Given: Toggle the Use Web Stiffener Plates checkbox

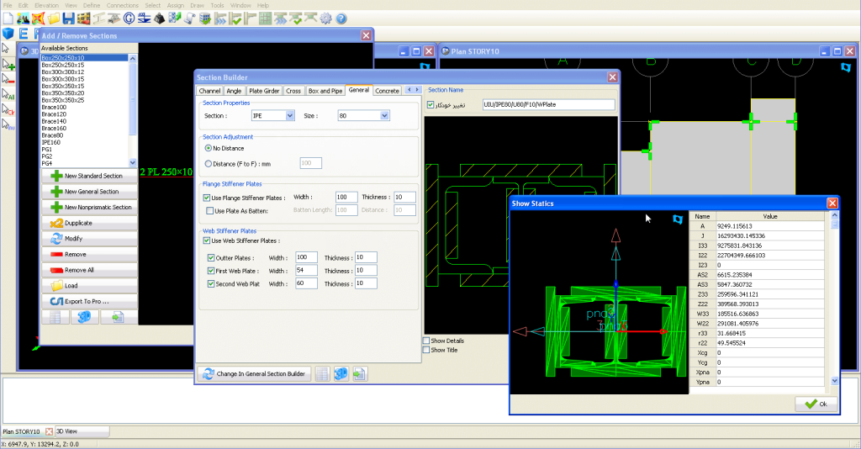Looking at the screenshot, I should point(207,241).
